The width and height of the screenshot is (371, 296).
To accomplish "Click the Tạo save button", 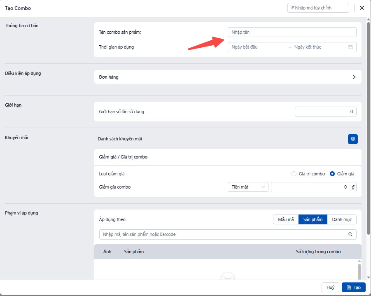I will click(x=353, y=287).
